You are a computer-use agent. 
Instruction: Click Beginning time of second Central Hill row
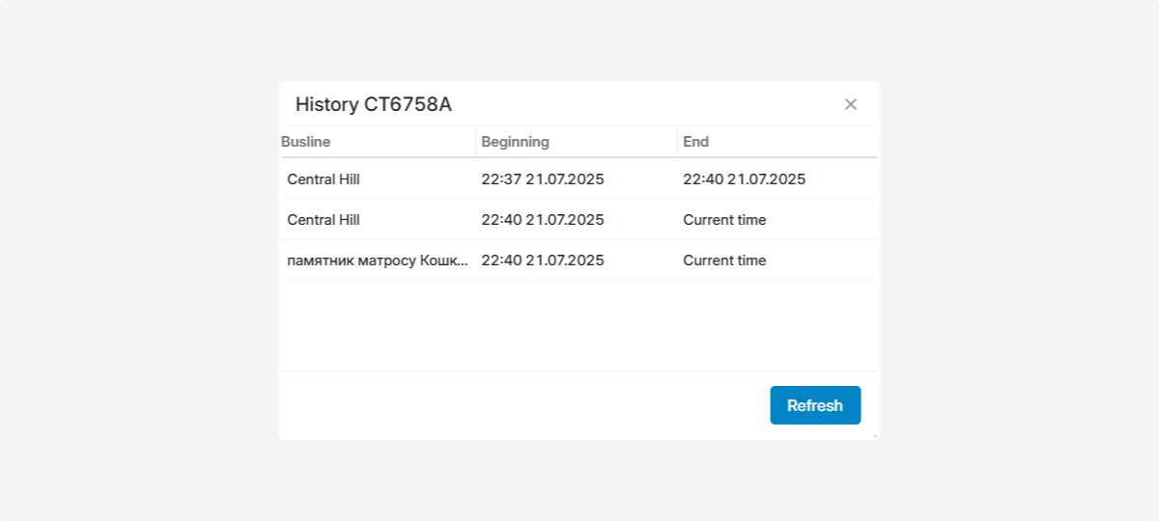coord(543,220)
